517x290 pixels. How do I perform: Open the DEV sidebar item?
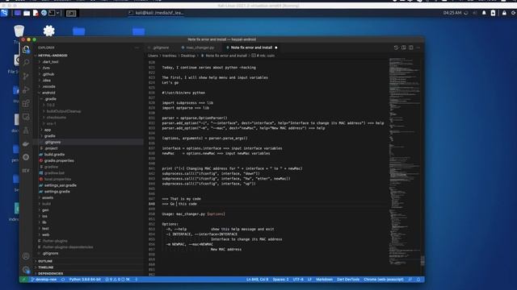[26, 171]
